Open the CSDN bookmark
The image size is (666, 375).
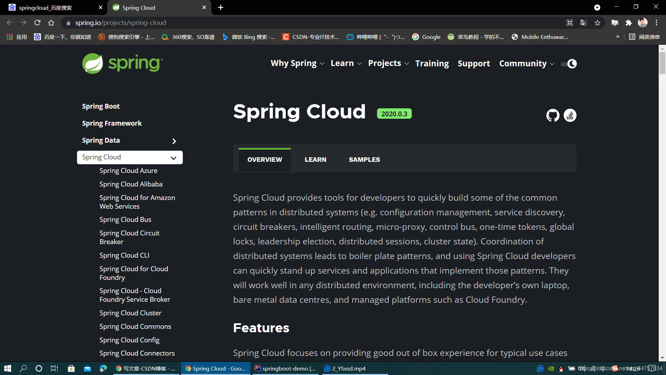(x=311, y=37)
